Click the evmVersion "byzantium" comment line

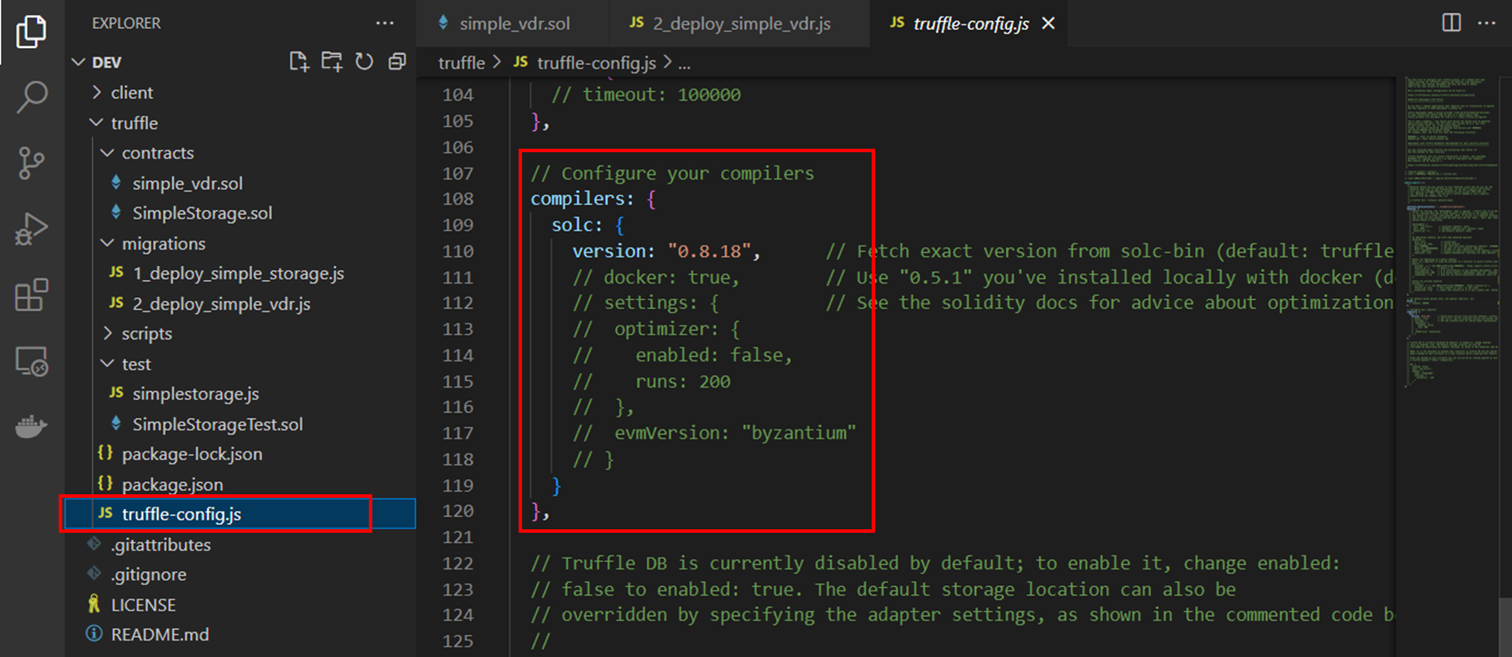click(x=714, y=433)
